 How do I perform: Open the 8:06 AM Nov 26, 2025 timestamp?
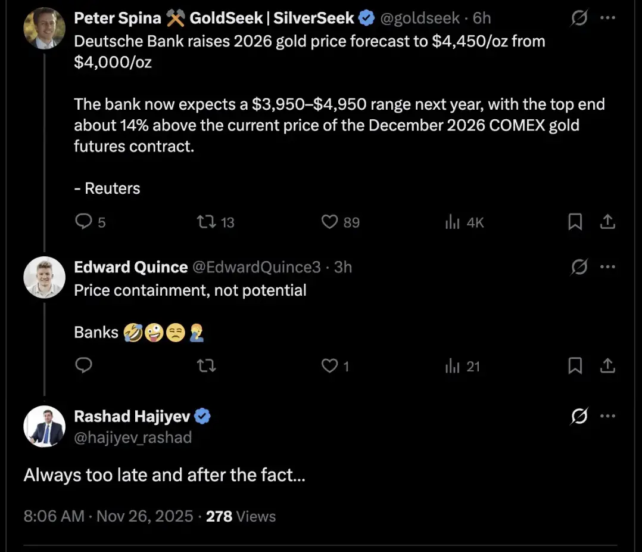click(108, 516)
